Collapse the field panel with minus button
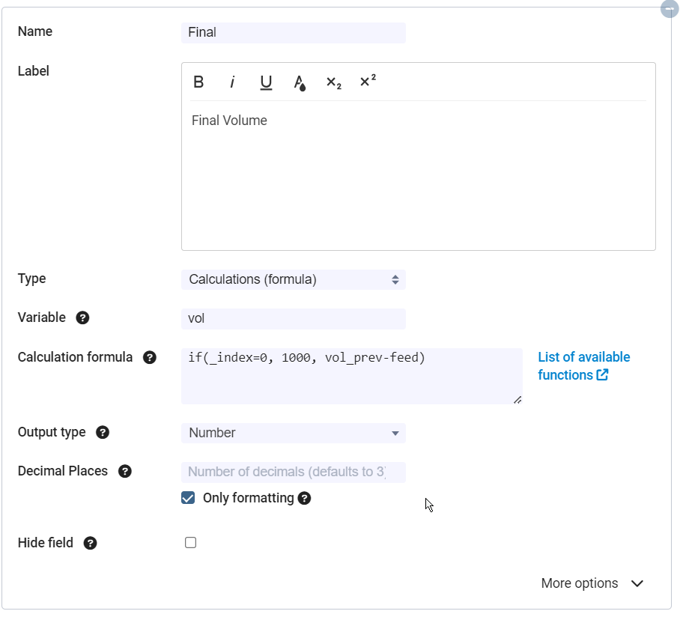Image resolution: width=680 pixels, height=620 pixels. (x=670, y=8)
